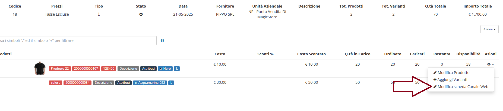This screenshot has height=111, width=503.
Task: Click pencil icon beside Modifica scheda Canale Web
Action: tap(435, 87)
